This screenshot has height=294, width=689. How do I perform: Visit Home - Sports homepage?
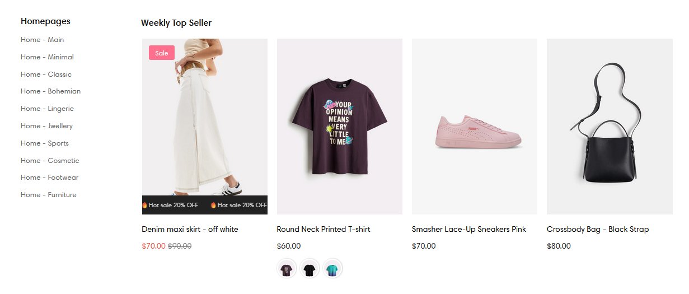pyautogui.click(x=45, y=143)
